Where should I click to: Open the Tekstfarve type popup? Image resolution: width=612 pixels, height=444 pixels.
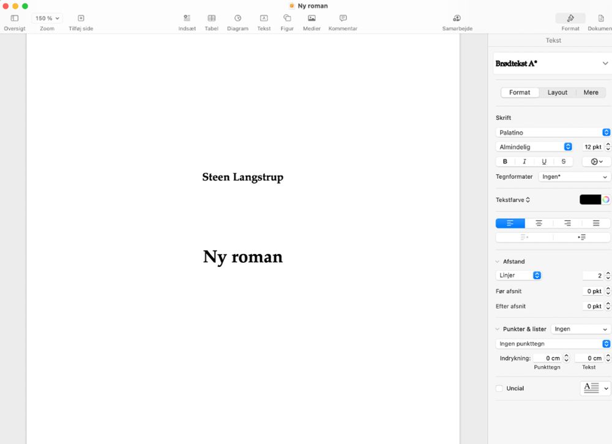(512, 200)
